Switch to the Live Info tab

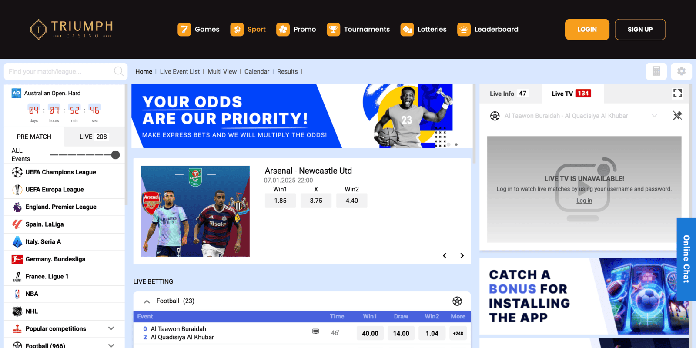508,94
